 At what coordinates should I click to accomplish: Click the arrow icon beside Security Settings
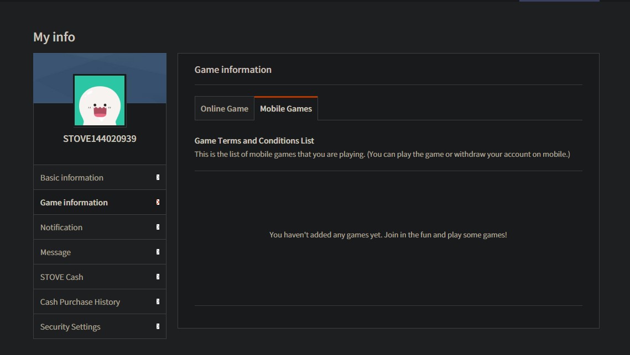[157, 326]
